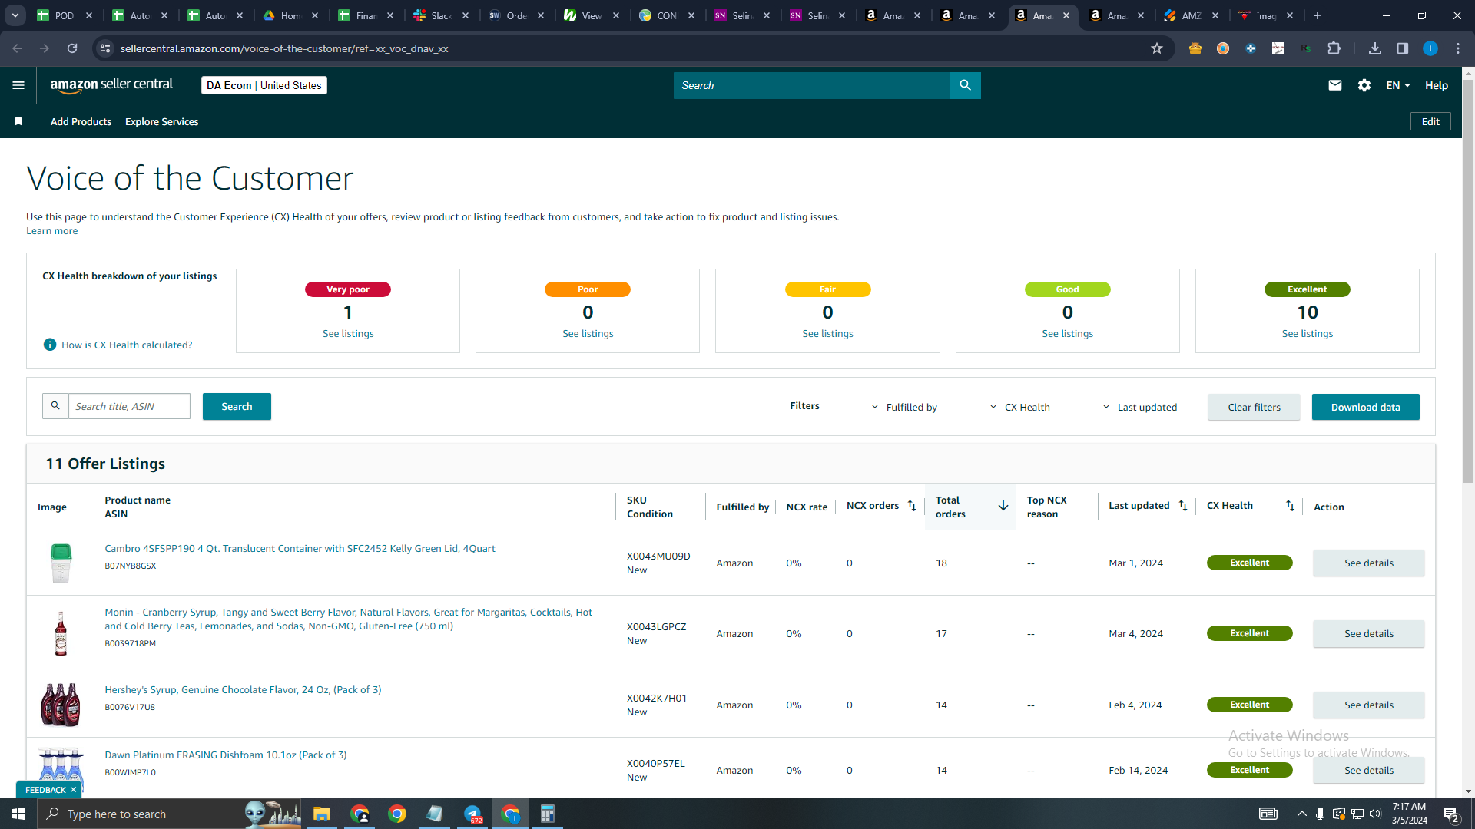Image resolution: width=1475 pixels, height=829 pixels.
Task: Click the info icon beside CX Health calculated
Action: [x=50, y=345]
